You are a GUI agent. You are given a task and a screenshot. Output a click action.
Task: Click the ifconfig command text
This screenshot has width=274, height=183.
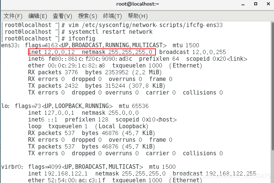[x=82, y=39]
